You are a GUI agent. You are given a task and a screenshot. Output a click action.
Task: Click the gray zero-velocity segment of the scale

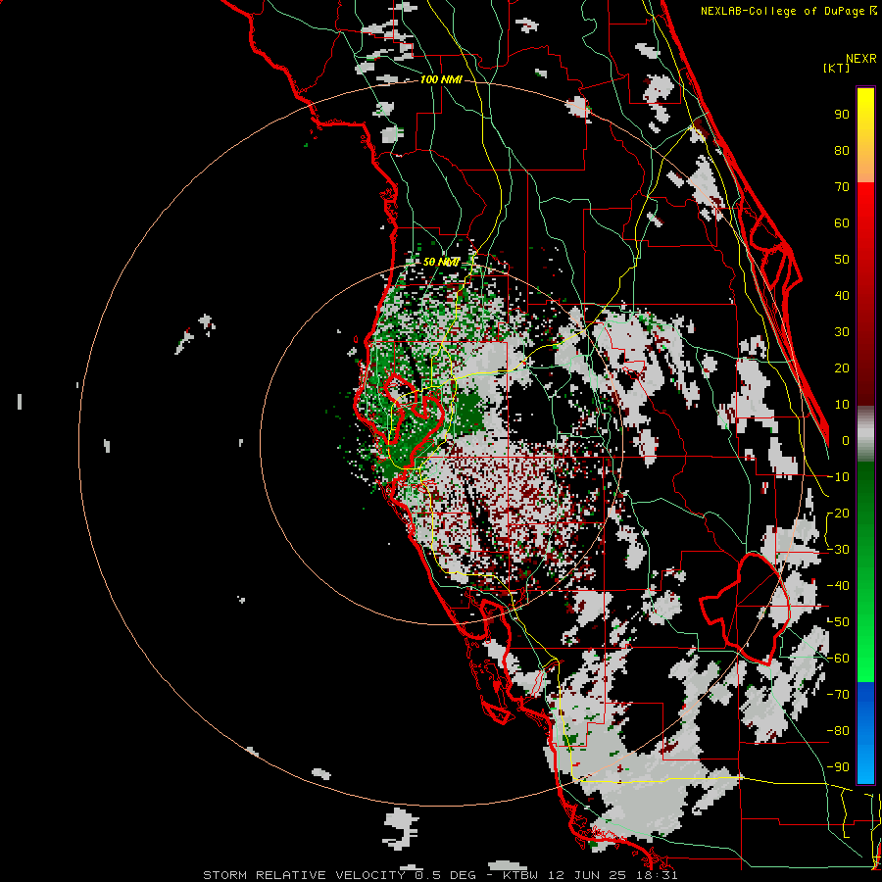[865, 434]
